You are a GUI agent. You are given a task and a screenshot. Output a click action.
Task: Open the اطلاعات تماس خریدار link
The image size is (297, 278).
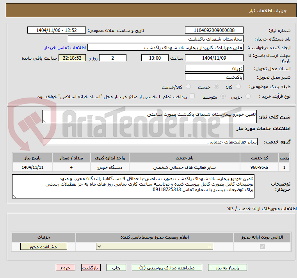click(x=65, y=48)
